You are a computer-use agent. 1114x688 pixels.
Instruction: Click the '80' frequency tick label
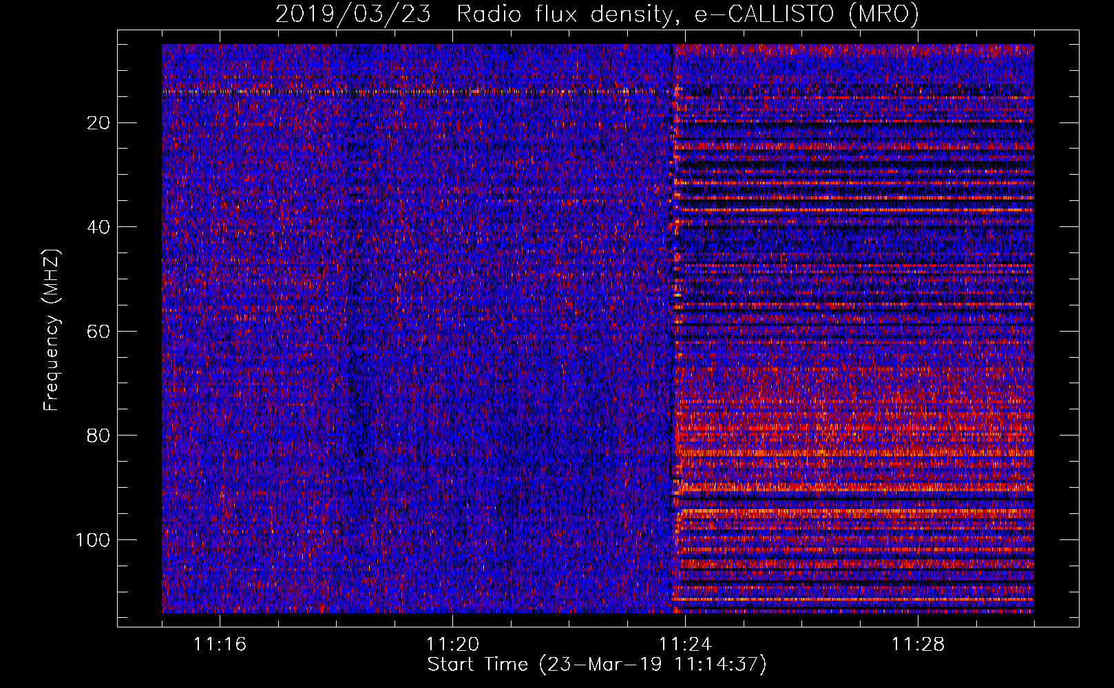[x=99, y=436]
